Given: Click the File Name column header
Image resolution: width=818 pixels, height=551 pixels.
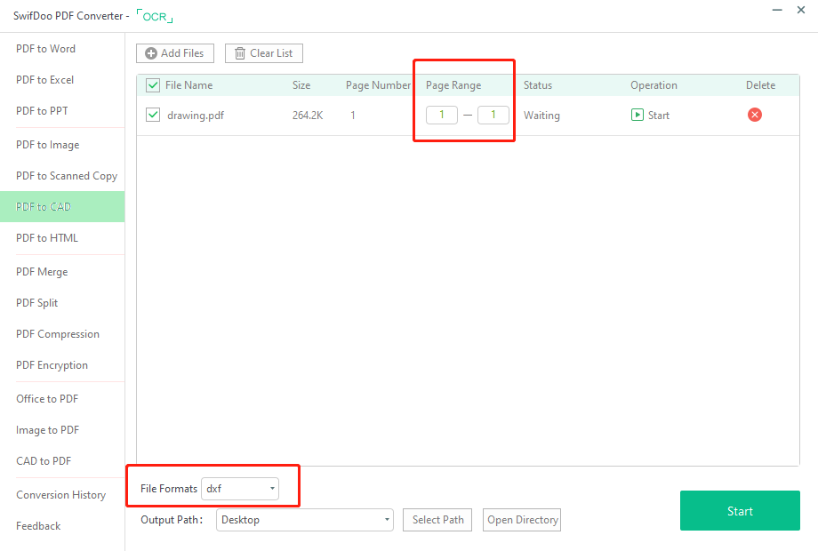Looking at the screenshot, I should 188,85.
